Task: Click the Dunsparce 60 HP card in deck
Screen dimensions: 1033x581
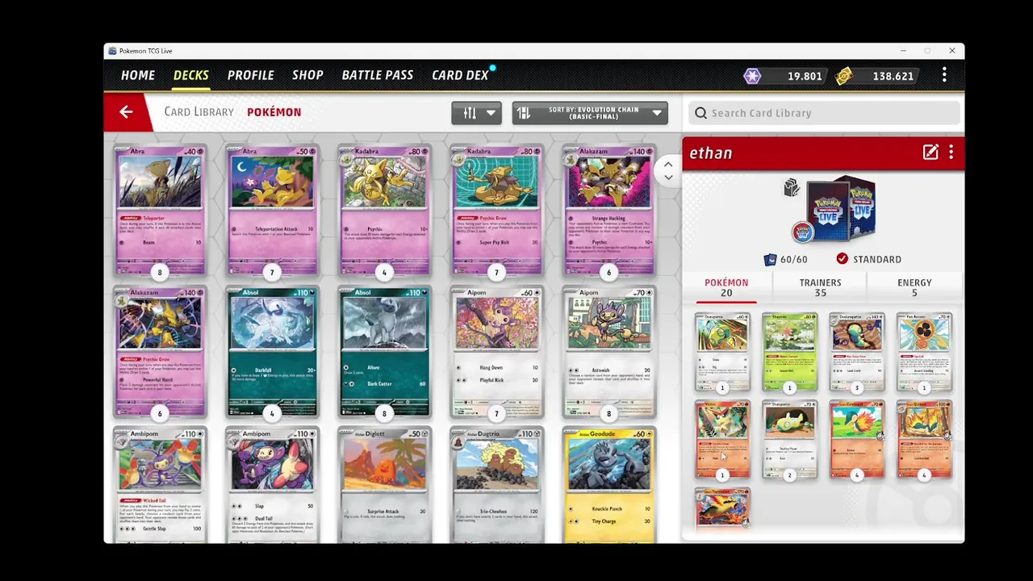Action: pos(722,353)
